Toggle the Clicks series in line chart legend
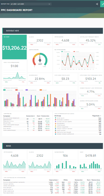Screen dimensions: 104x196 [x=76, y=51]
